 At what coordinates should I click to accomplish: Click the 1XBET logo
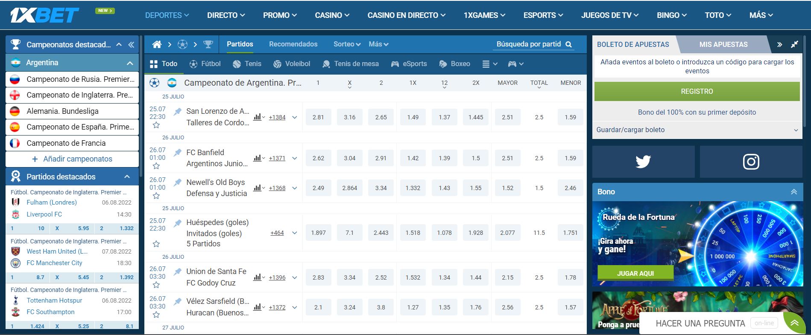tap(44, 15)
